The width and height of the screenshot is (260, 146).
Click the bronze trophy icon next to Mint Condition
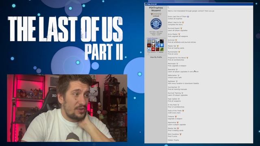(x=180, y=134)
